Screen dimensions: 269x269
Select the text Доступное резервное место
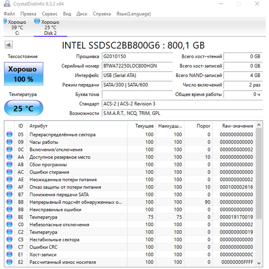[60, 157]
